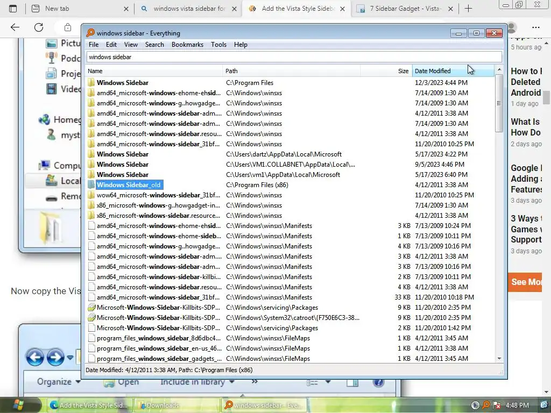Open the Edit menu in Everything

coord(111,45)
